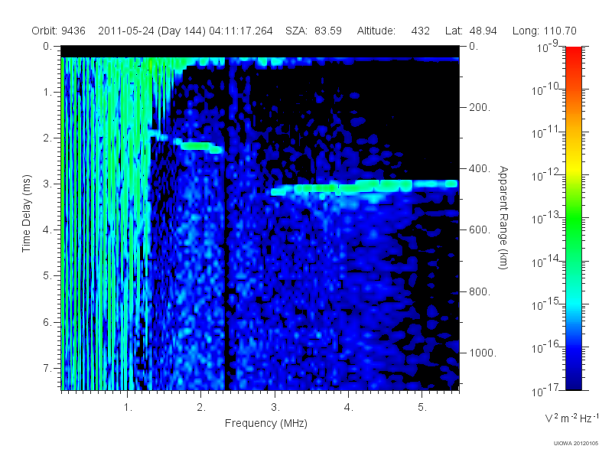Click the timestamp '04:11:17.264'
The image size is (612, 459).
[241, 31]
